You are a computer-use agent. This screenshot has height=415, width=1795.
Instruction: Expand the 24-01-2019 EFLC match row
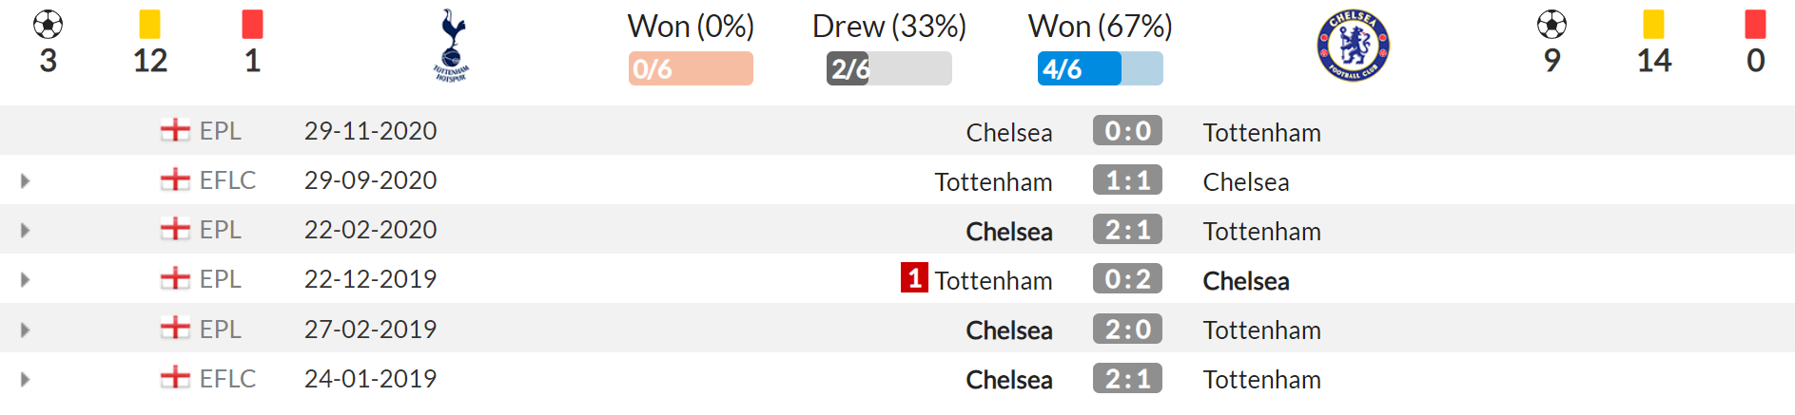(x=26, y=379)
